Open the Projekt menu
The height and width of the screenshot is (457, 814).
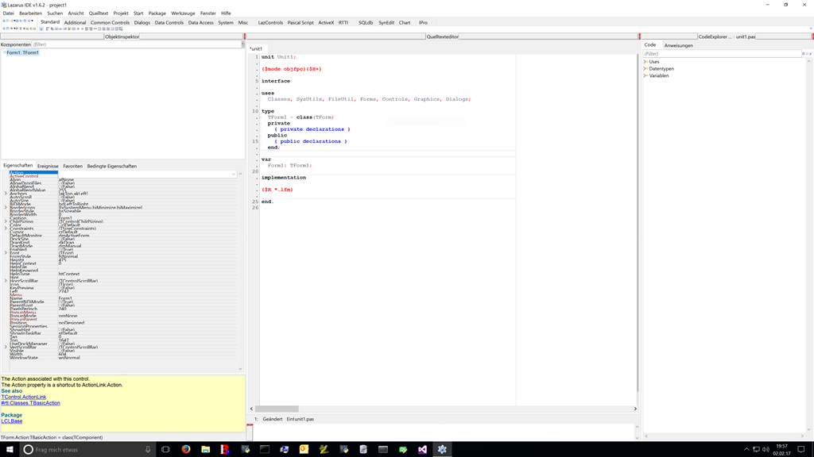pos(121,13)
